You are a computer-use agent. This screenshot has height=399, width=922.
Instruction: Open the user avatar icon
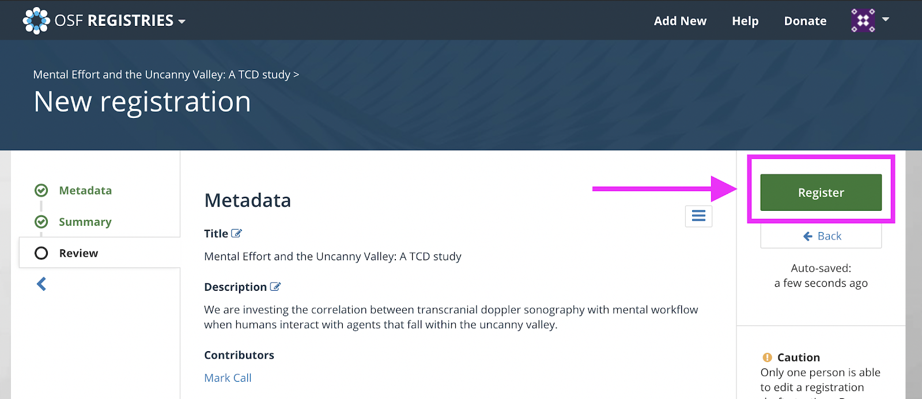[x=863, y=21]
